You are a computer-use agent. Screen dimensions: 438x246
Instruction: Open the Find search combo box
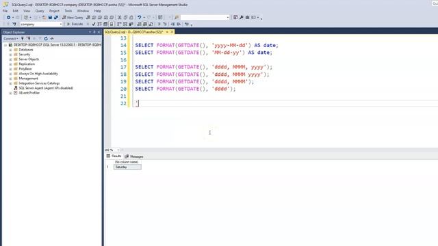(205, 17)
